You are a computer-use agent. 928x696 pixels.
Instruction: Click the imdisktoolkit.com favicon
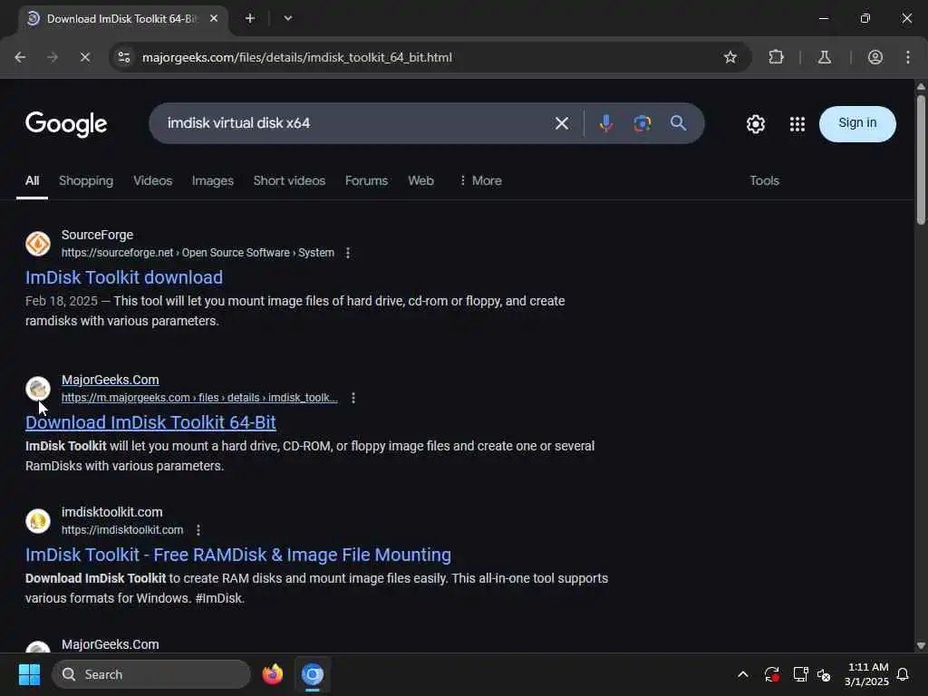pyautogui.click(x=38, y=521)
